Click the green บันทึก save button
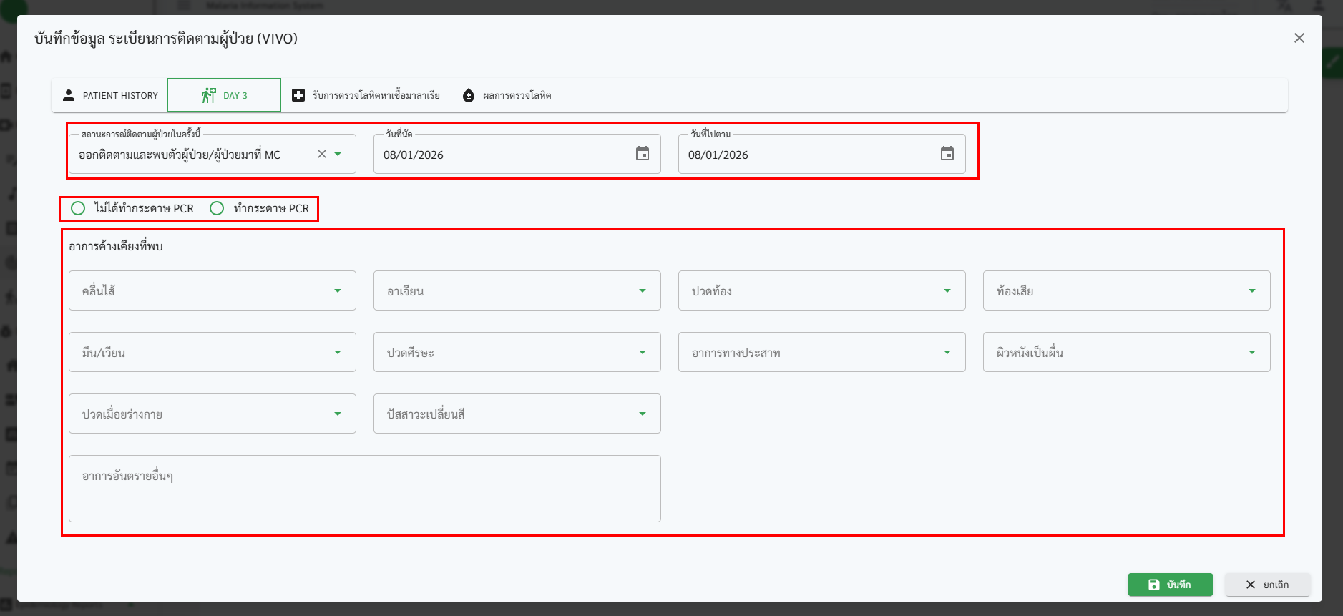This screenshot has height=616, width=1343. click(x=1170, y=585)
